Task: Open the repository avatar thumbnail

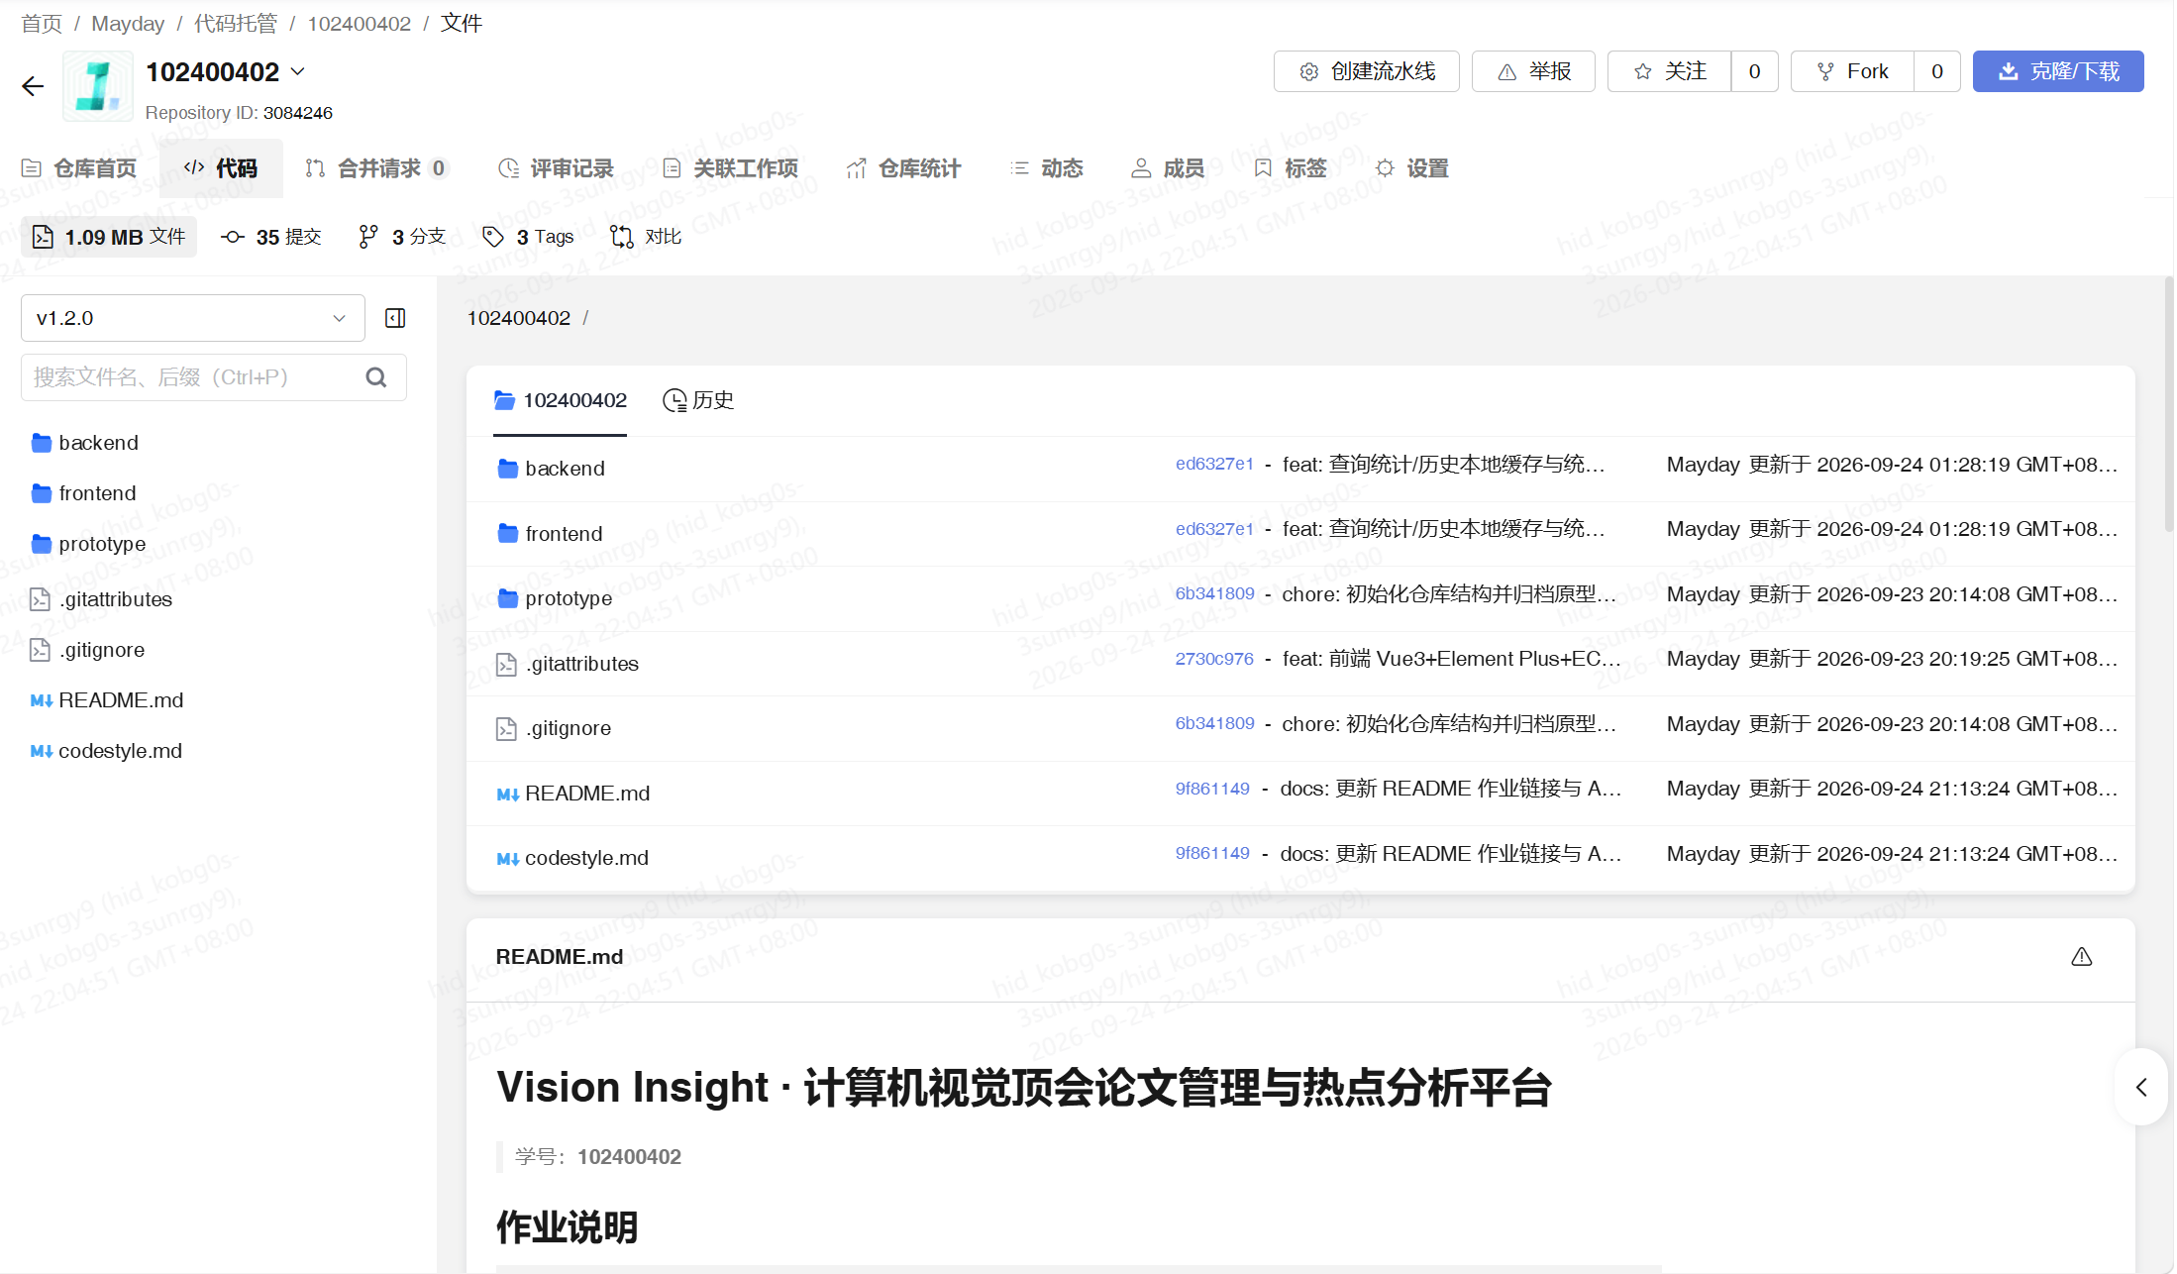Action: [98, 86]
